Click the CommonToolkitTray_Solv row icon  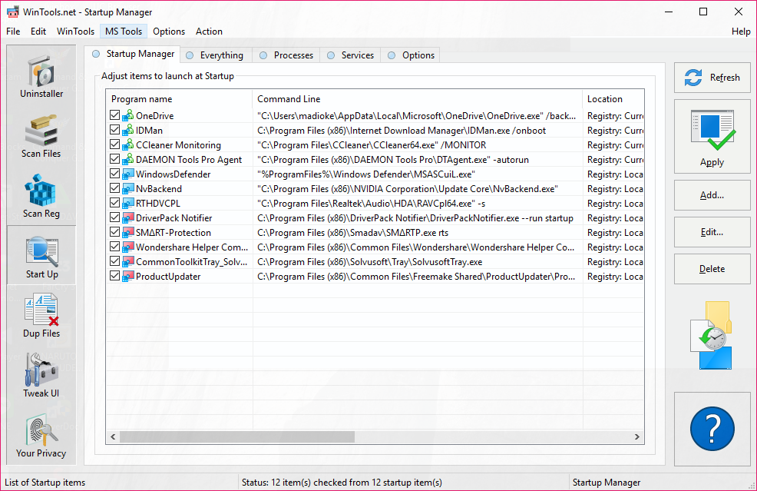click(128, 261)
